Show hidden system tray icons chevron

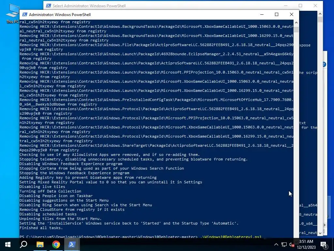click(276, 244)
